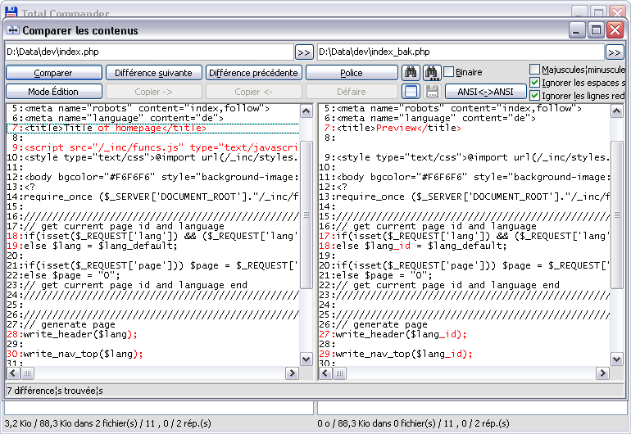Image resolution: width=631 pixels, height=434 pixels.
Task: Click the Défaire undo button
Action: (352, 92)
